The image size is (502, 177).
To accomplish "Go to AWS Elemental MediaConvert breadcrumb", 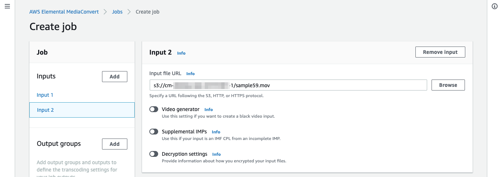I will [64, 12].
